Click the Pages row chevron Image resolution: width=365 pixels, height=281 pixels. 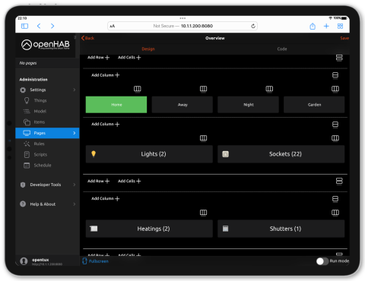tap(75, 133)
